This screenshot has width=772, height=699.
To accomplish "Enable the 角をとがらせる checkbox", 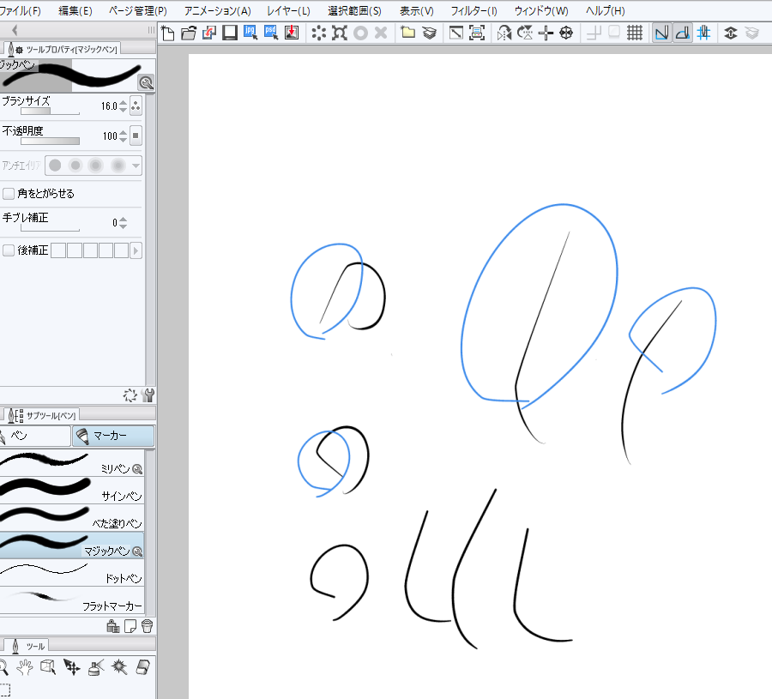I will pos(9,194).
